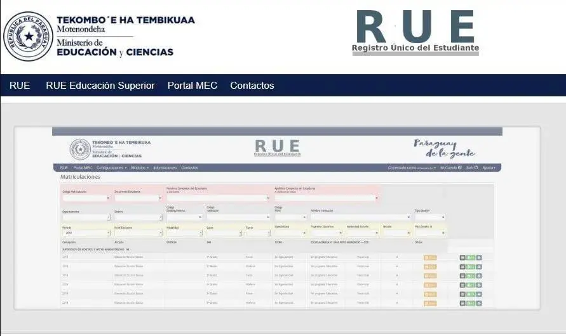Click the large RUE Registro Único del Estudiante logo
The image size is (566, 336).
click(415, 32)
